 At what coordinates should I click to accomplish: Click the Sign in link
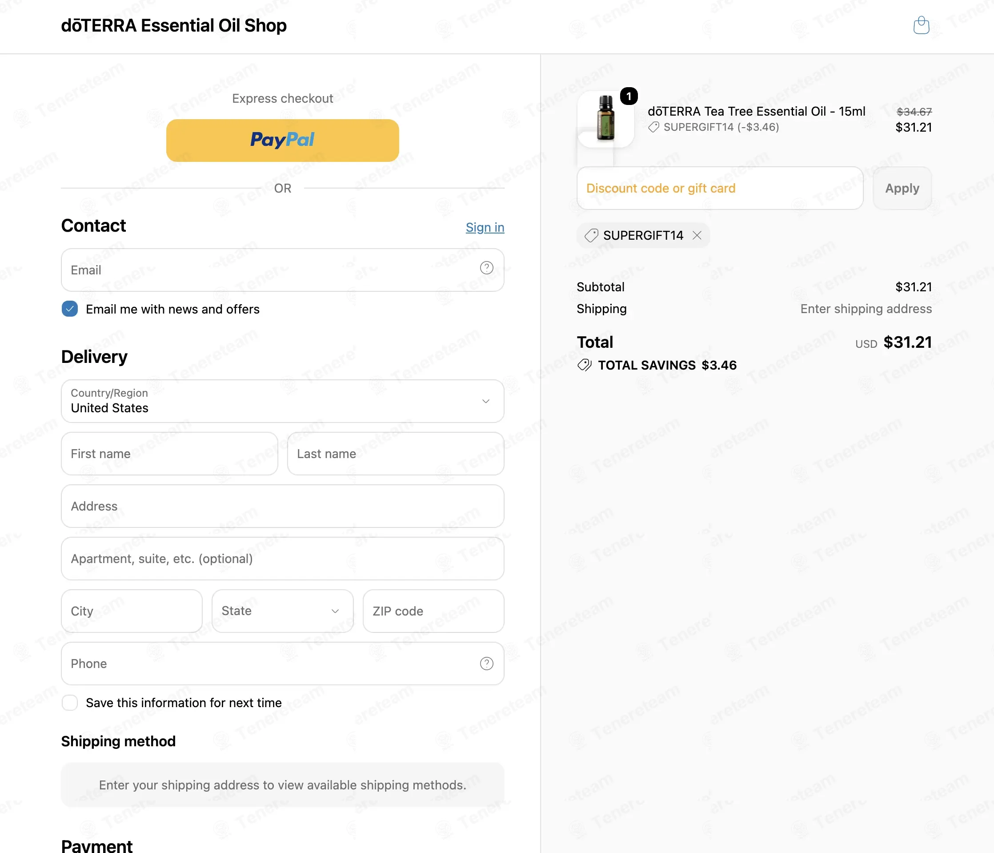tap(485, 227)
